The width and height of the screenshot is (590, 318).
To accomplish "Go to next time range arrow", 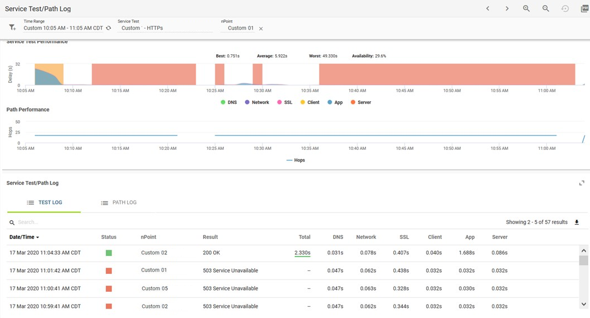I will pos(507,8).
